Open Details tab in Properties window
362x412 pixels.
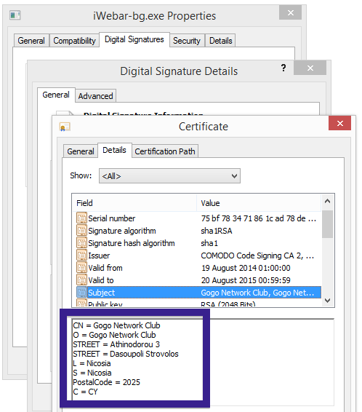[x=220, y=41]
